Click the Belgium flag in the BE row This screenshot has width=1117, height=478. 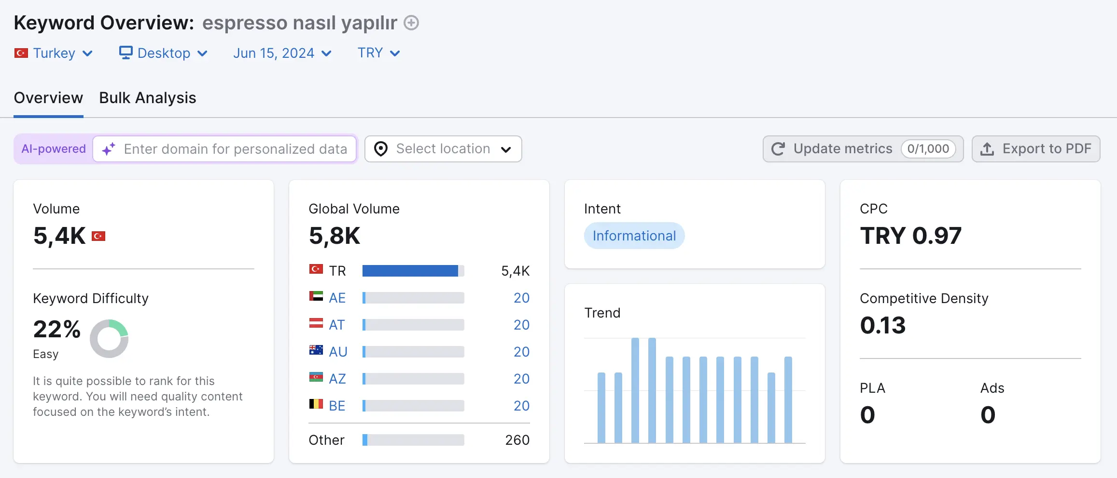316,404
